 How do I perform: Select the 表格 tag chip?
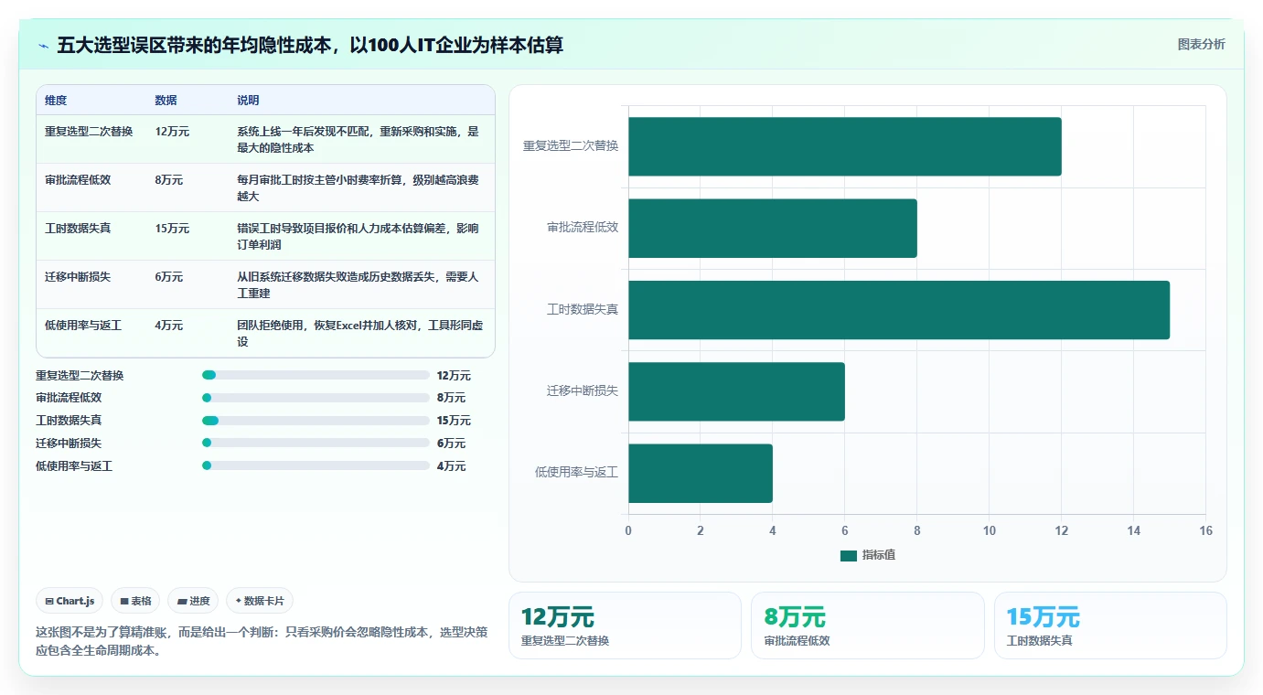tap(135, 601)
